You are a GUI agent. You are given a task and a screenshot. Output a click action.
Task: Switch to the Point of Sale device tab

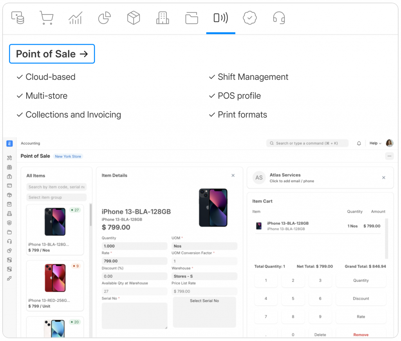220,18
